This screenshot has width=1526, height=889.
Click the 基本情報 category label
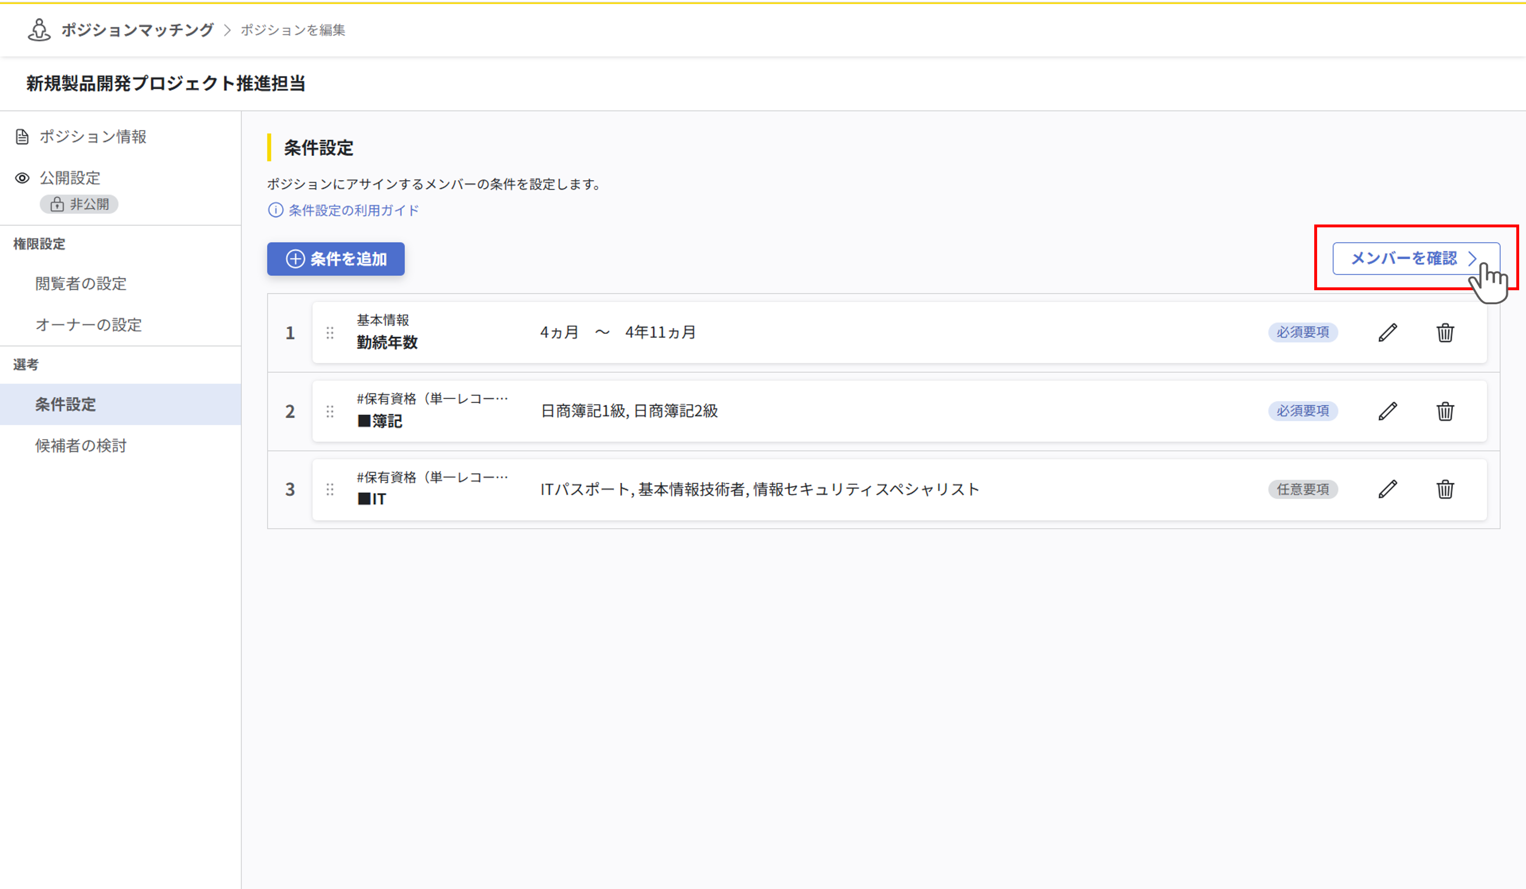383,320
